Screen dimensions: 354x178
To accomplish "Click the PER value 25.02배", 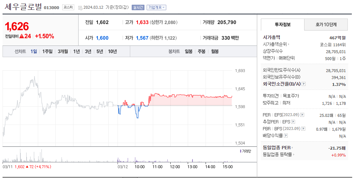I will point(326,115).
